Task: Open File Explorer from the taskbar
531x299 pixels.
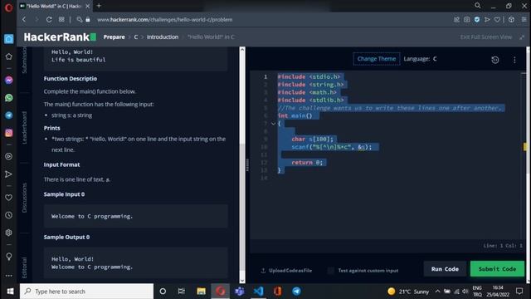Action: pos(201,292)
